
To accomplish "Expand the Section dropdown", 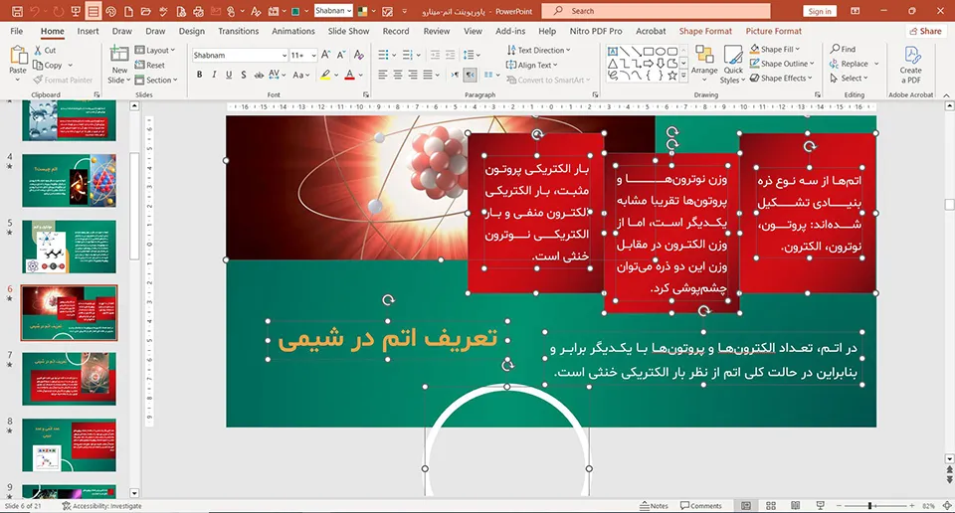I will tap(156, 80).
